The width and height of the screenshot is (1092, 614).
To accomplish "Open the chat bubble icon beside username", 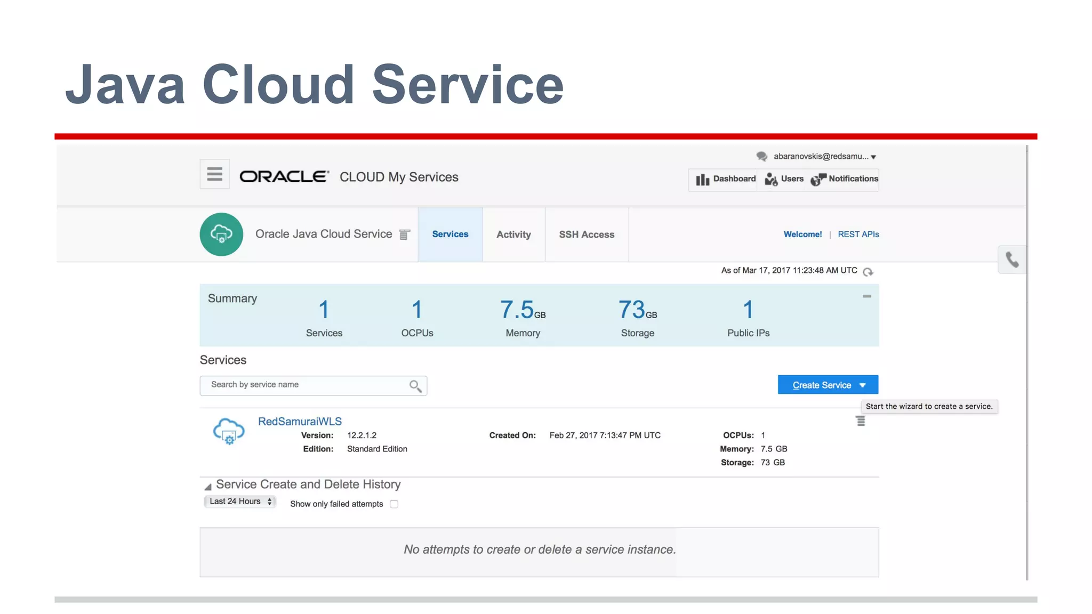I will click(761, 156).
